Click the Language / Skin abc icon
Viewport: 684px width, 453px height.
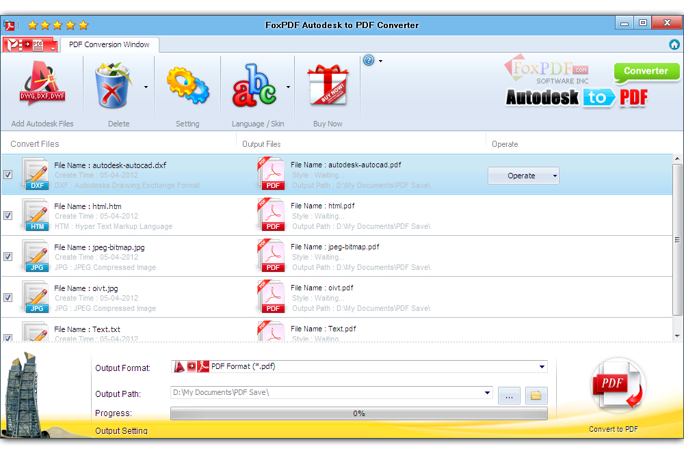pyautogui.click(x=254, y=85)
